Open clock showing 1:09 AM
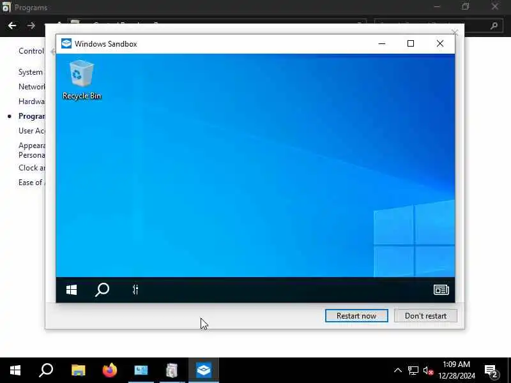The image size is (511, 383). tap(457, 370)
